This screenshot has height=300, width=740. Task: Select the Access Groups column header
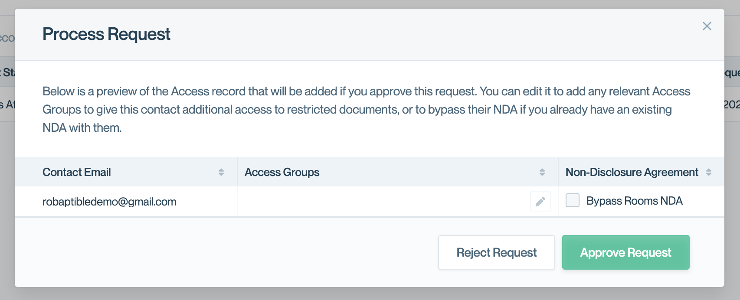[x=282, y=172]
